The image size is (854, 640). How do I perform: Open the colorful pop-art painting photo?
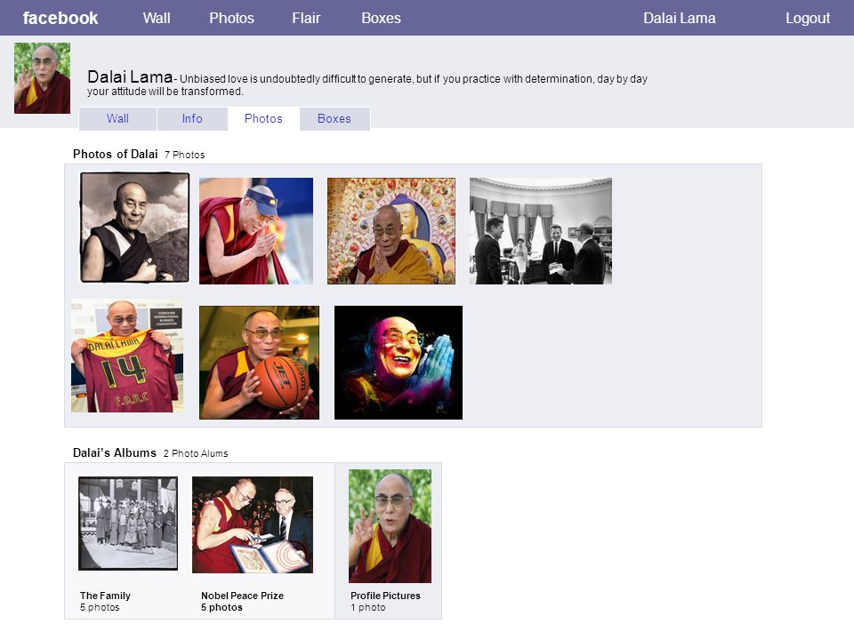pyautogui.click(x=399, y=363)
